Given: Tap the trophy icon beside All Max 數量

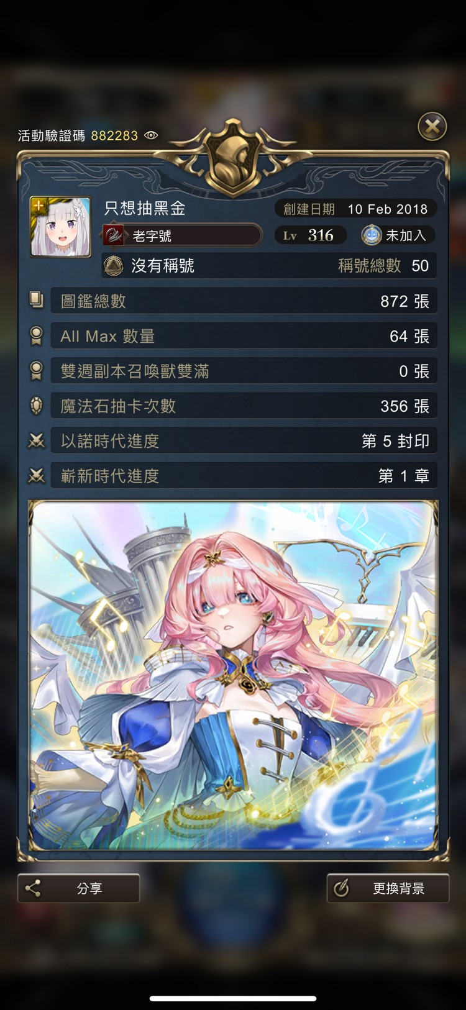Looking at the screenshot, I should pyautogui.click(x=37, y=336).
